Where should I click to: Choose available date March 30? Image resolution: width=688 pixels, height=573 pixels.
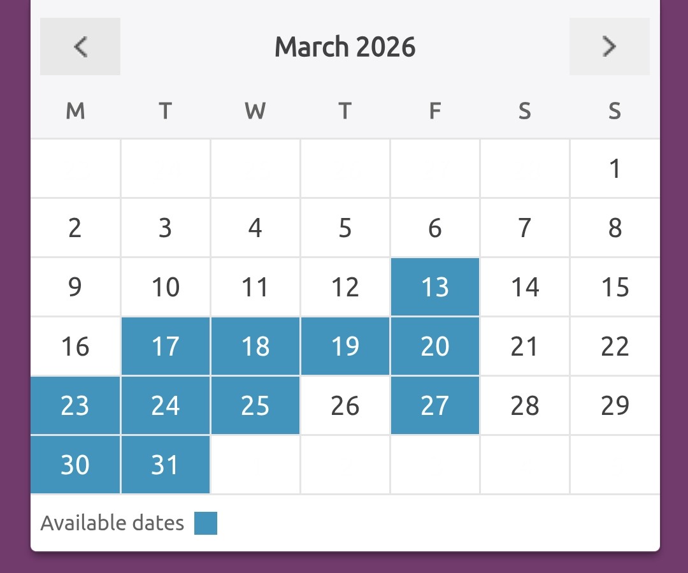click(75, 465)
